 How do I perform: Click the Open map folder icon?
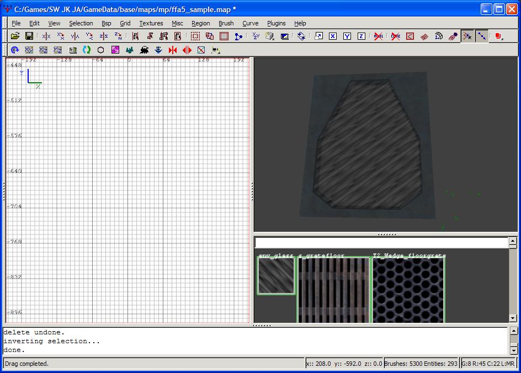(15, 36)
